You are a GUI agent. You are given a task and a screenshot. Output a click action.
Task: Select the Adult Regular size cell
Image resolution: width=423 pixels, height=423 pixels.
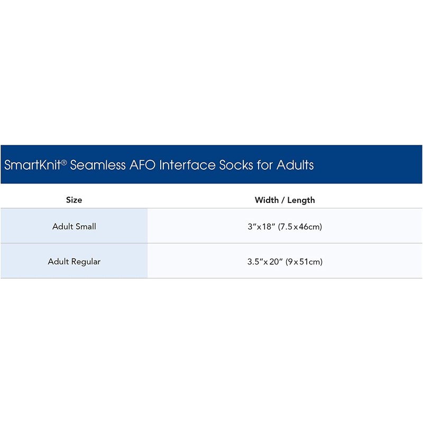[x=74, y=261]
